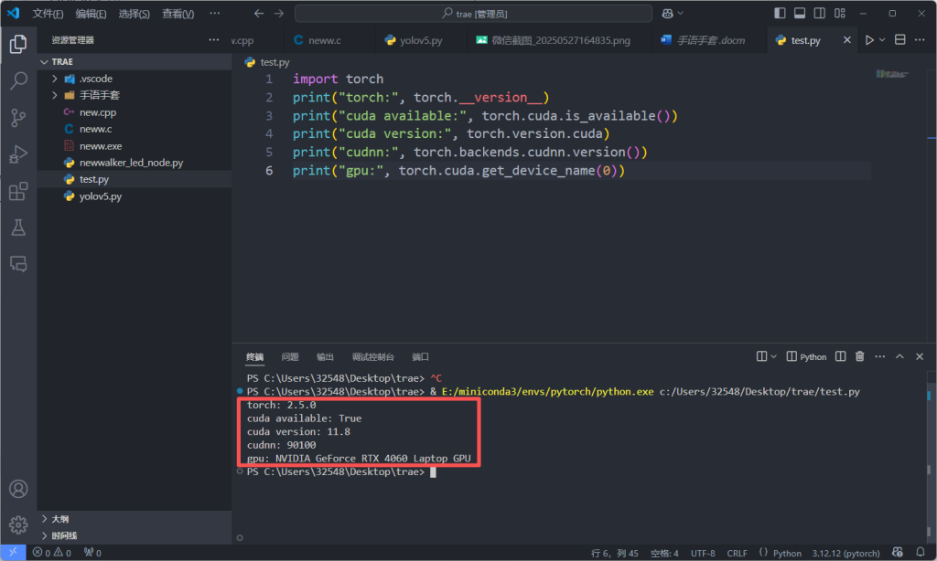Toggle the secondary side bar layout button
Image resolution: width=937 pixels, height=561 pixels.
pos(819,14)
